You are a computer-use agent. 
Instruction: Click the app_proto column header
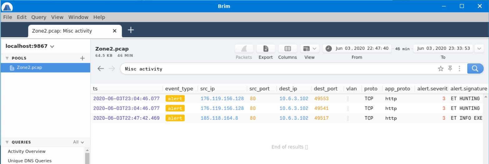tap(398, 89)
